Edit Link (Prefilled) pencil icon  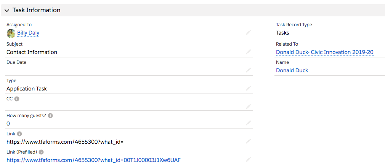249,160
